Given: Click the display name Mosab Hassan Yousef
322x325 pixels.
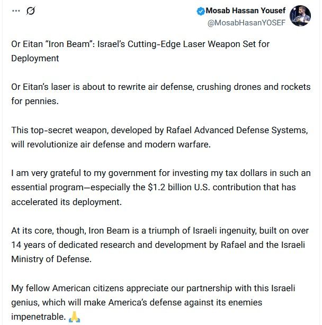Looking at the screenshot, I should coord(246,11).
